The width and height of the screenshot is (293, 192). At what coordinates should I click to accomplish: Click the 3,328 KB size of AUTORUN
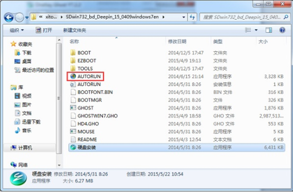(x=274, y=76)
